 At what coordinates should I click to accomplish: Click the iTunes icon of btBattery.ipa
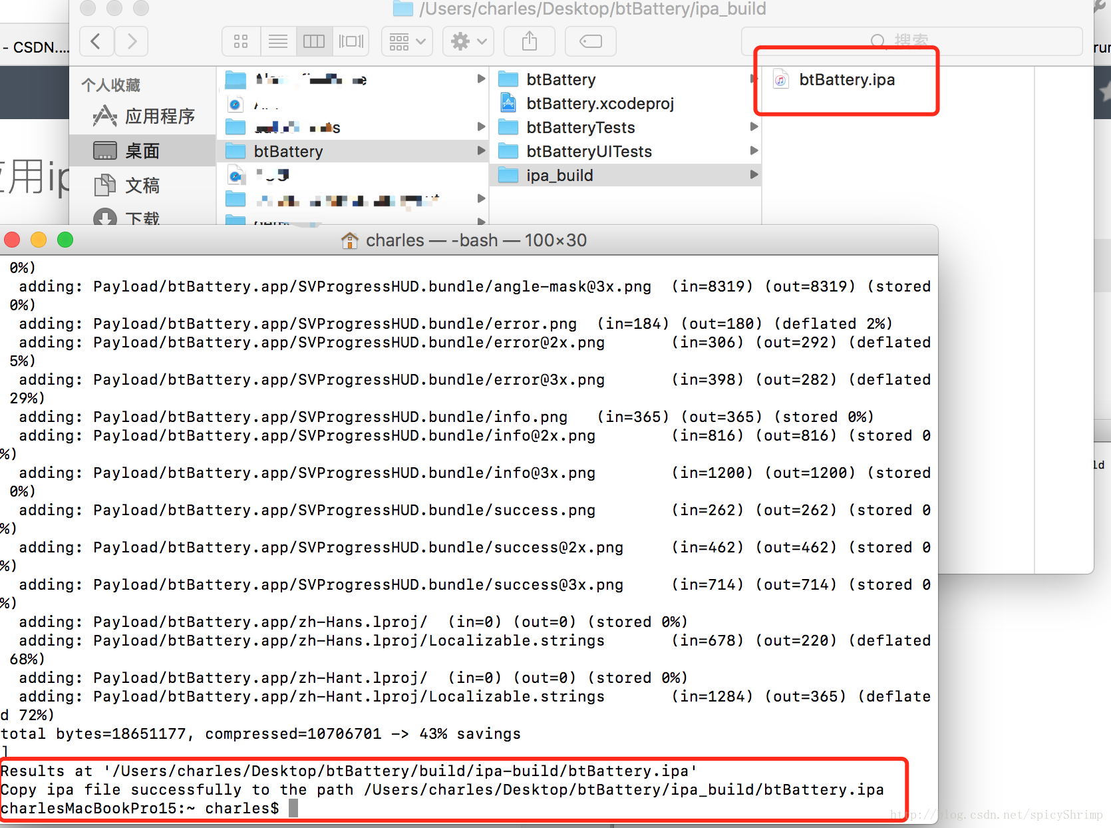tap(781, 80)
